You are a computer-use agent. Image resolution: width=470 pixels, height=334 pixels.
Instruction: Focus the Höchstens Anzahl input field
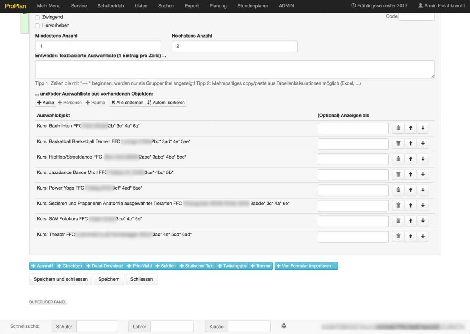pyautogui.click(x=234, y=46)
